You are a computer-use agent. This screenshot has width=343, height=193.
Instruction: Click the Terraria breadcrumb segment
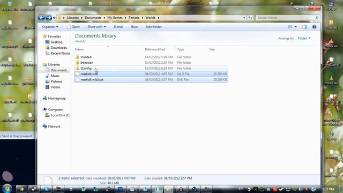[134, 18]
